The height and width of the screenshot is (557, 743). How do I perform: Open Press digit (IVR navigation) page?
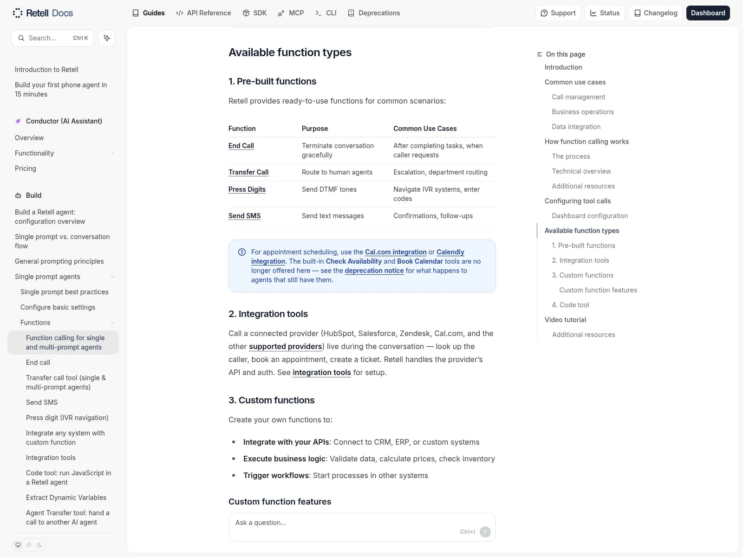(x=67, y=418)
